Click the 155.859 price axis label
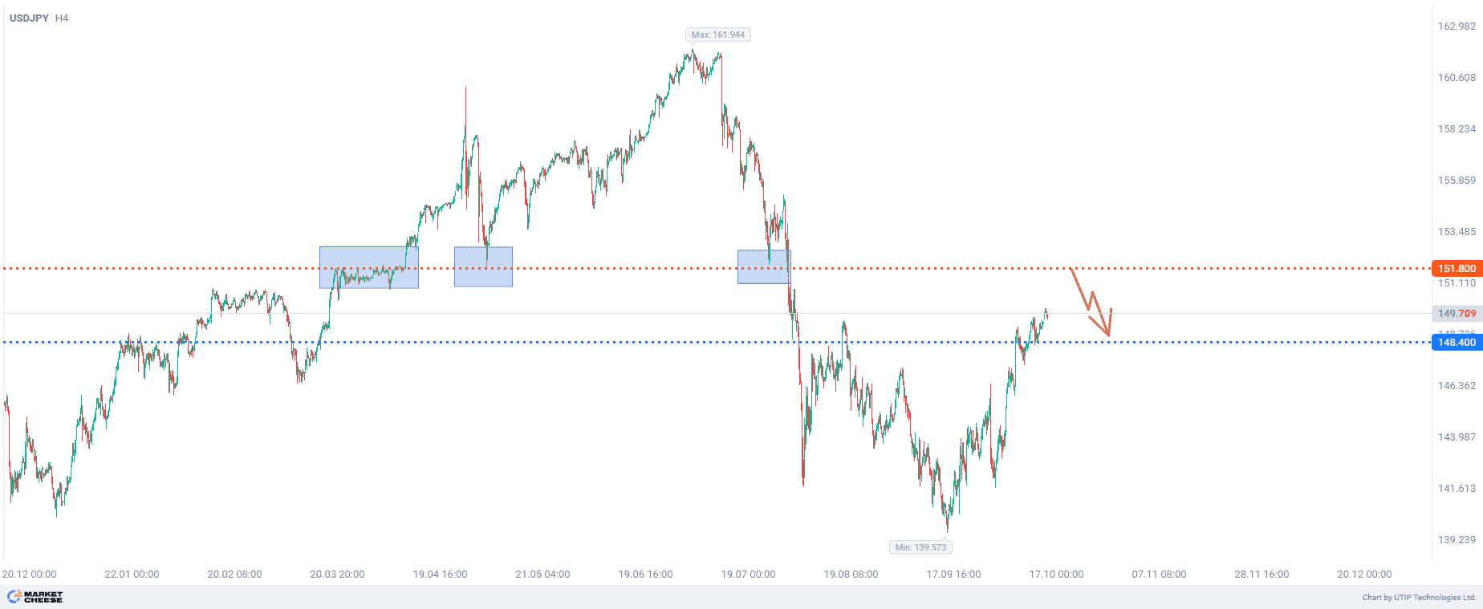 coord(1456,181)
